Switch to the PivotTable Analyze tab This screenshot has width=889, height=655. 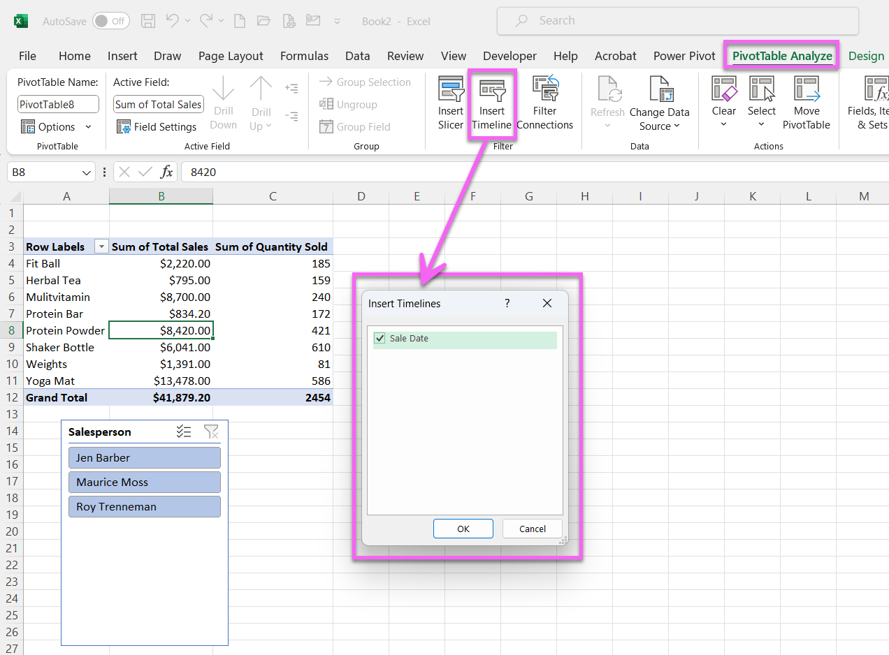click(x=781, y=55)
